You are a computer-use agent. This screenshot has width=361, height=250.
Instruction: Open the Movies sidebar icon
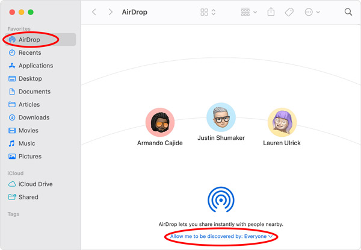pyautogui.click(x=12, y=130)
